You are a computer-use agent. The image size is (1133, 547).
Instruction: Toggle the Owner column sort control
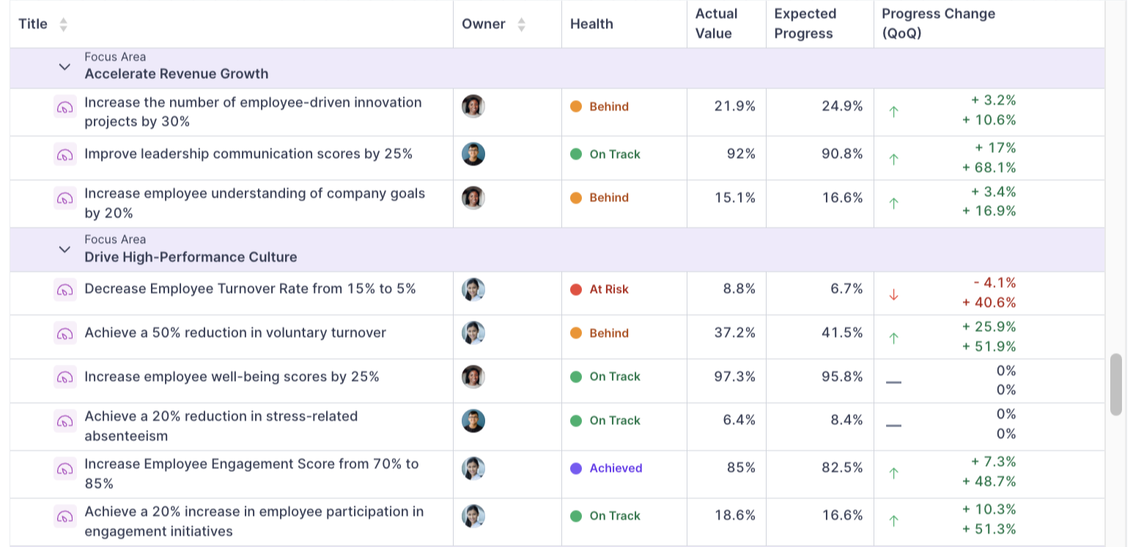click(x=520, y=23)
